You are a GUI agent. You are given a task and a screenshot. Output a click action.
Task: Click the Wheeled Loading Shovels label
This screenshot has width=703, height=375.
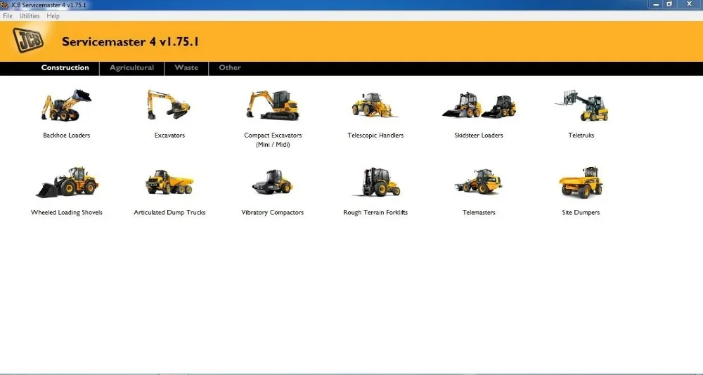coord(67,212)
